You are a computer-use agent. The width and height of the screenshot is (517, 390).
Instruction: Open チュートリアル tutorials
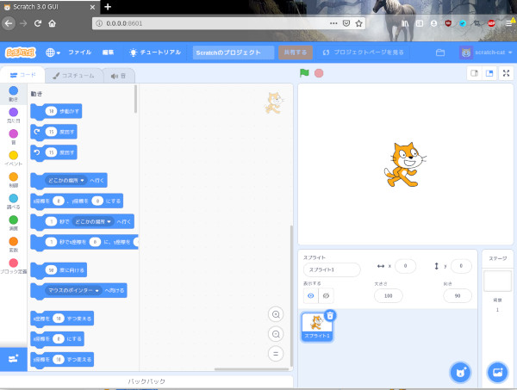[x=155, y=53]
